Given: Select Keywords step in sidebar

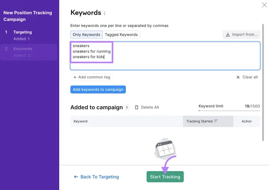Looking at the screenshot, I should click(x=28, y=52).
